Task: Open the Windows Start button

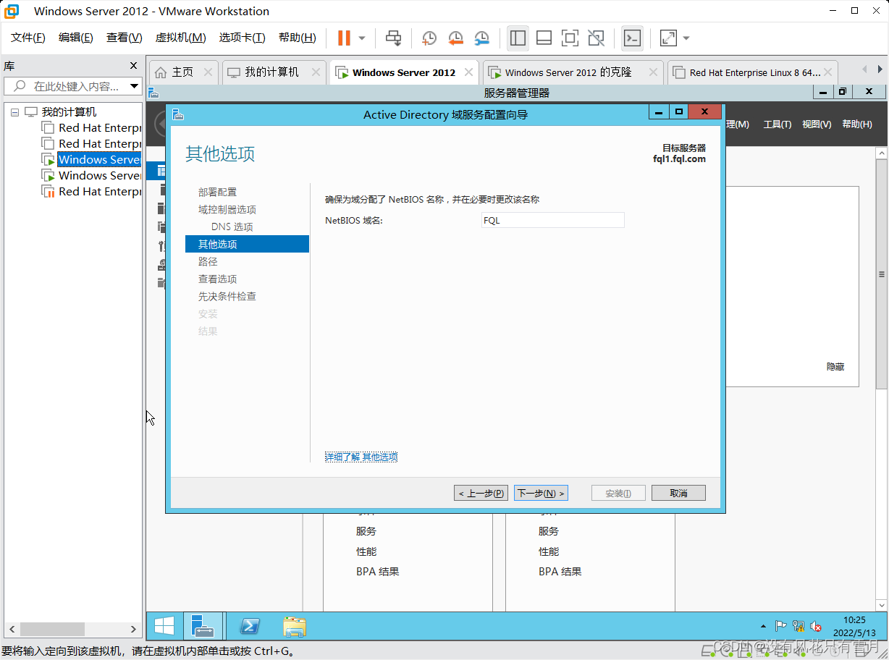Action: [164, 626]
